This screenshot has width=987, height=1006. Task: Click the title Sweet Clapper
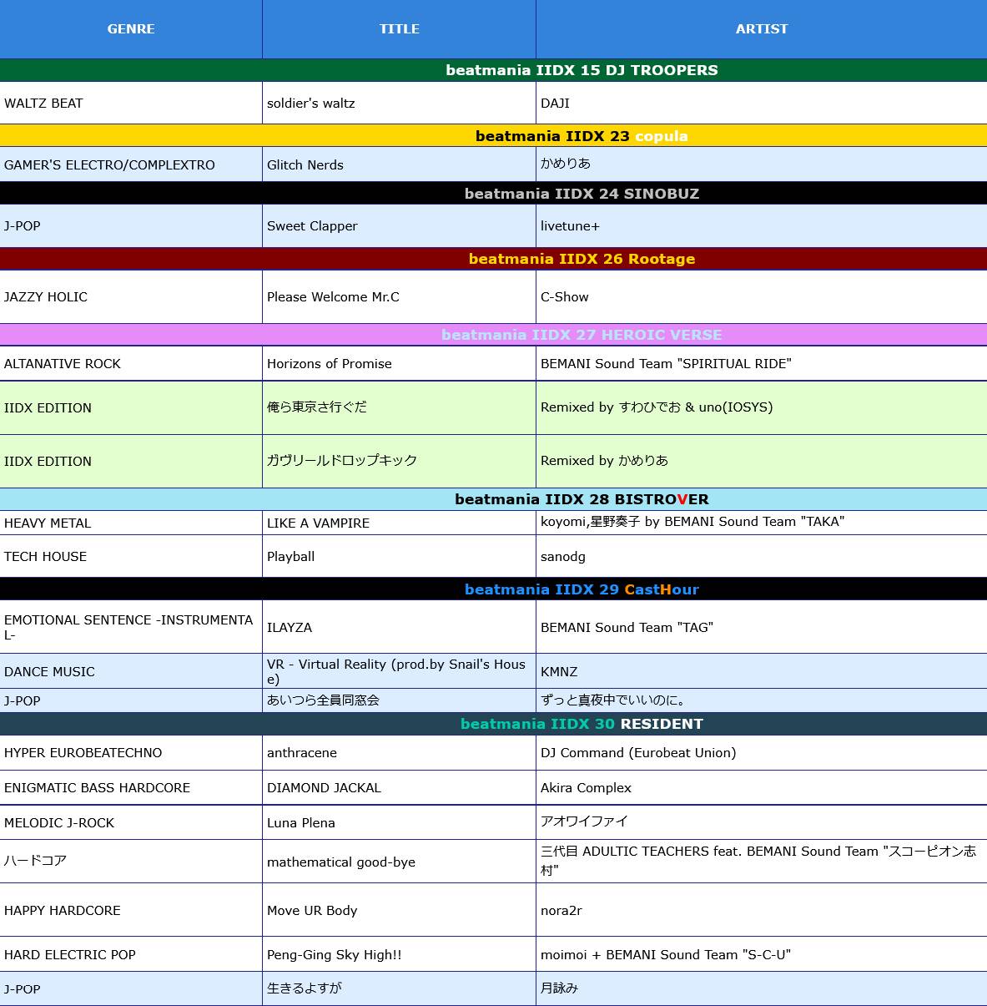pos(312,226)
